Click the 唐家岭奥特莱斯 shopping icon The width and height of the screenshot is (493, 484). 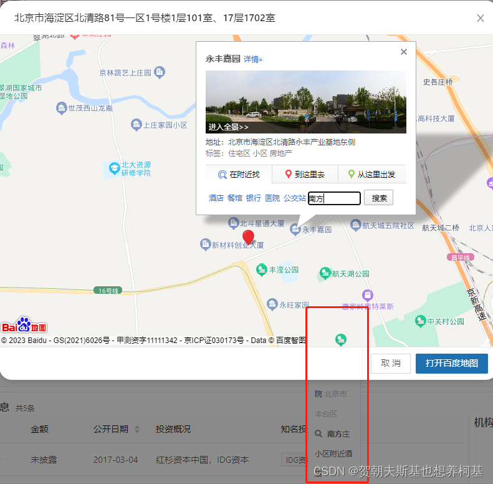tap(368, 295)
